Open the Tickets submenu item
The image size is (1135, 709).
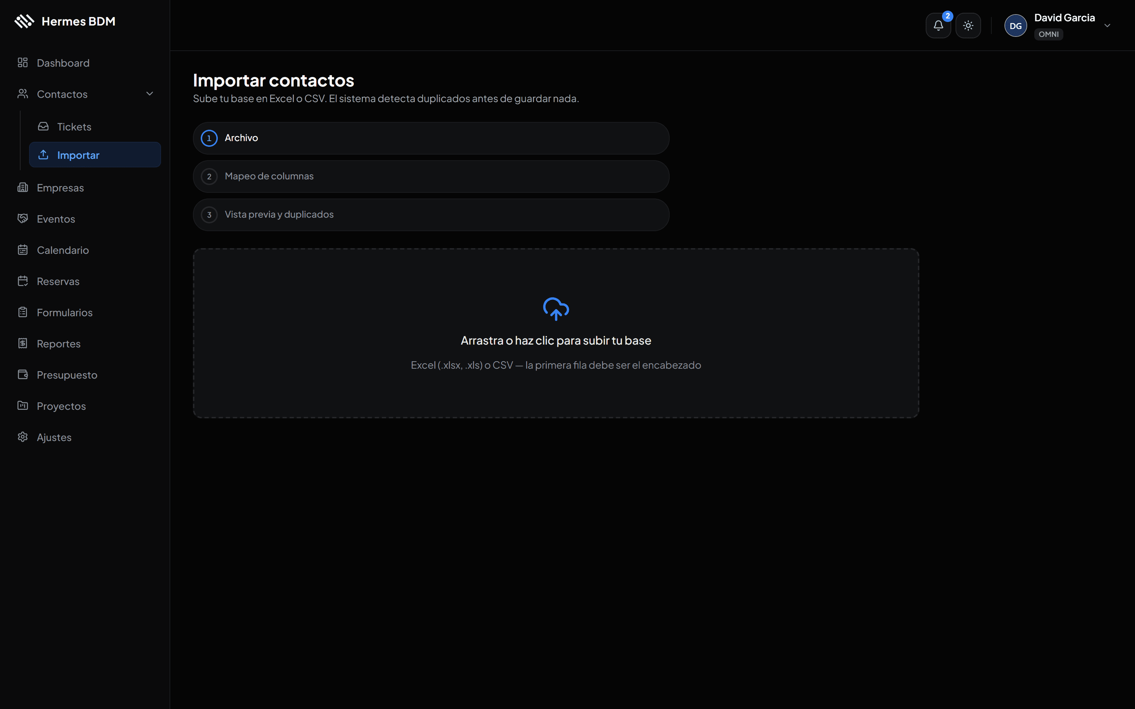pyautogui.click(x=95, y=127)
